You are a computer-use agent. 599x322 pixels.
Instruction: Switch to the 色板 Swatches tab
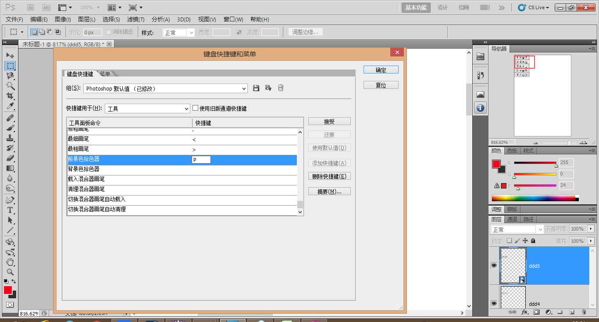[512, 150]
